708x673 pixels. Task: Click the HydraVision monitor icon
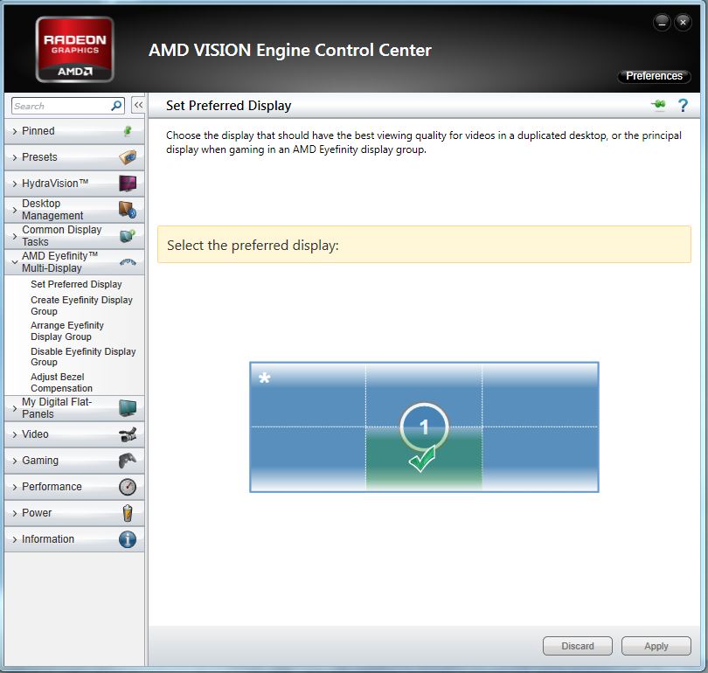(x=128, y=184)
